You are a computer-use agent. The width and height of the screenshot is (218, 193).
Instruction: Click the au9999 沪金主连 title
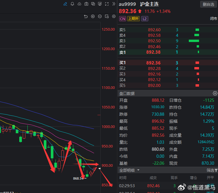pos(139,4)
